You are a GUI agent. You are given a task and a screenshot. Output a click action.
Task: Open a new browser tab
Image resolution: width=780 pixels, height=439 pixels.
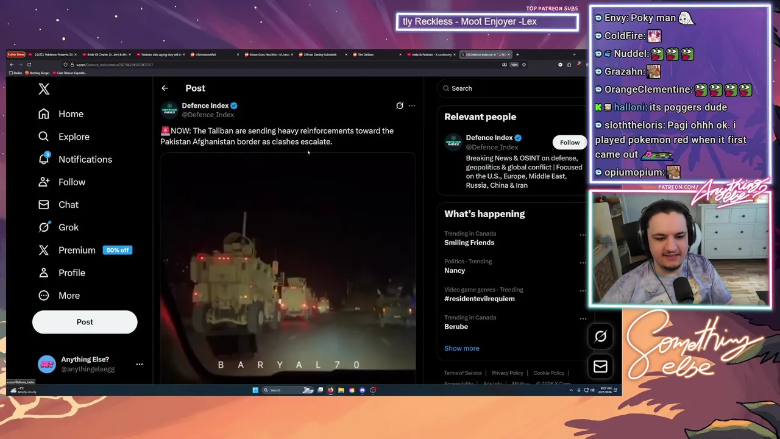(517, 54)
